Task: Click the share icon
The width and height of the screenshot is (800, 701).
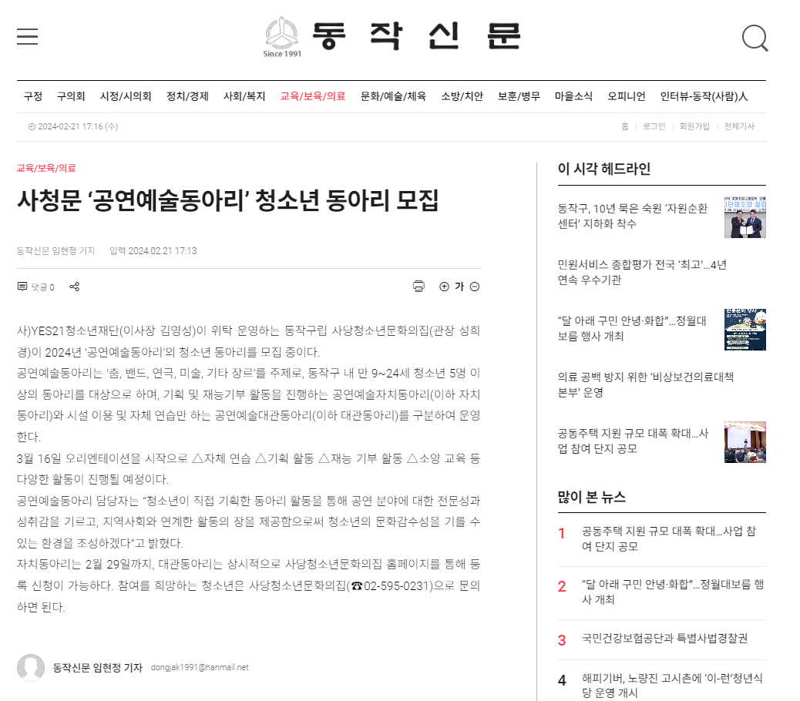Action: click(75, 287)
